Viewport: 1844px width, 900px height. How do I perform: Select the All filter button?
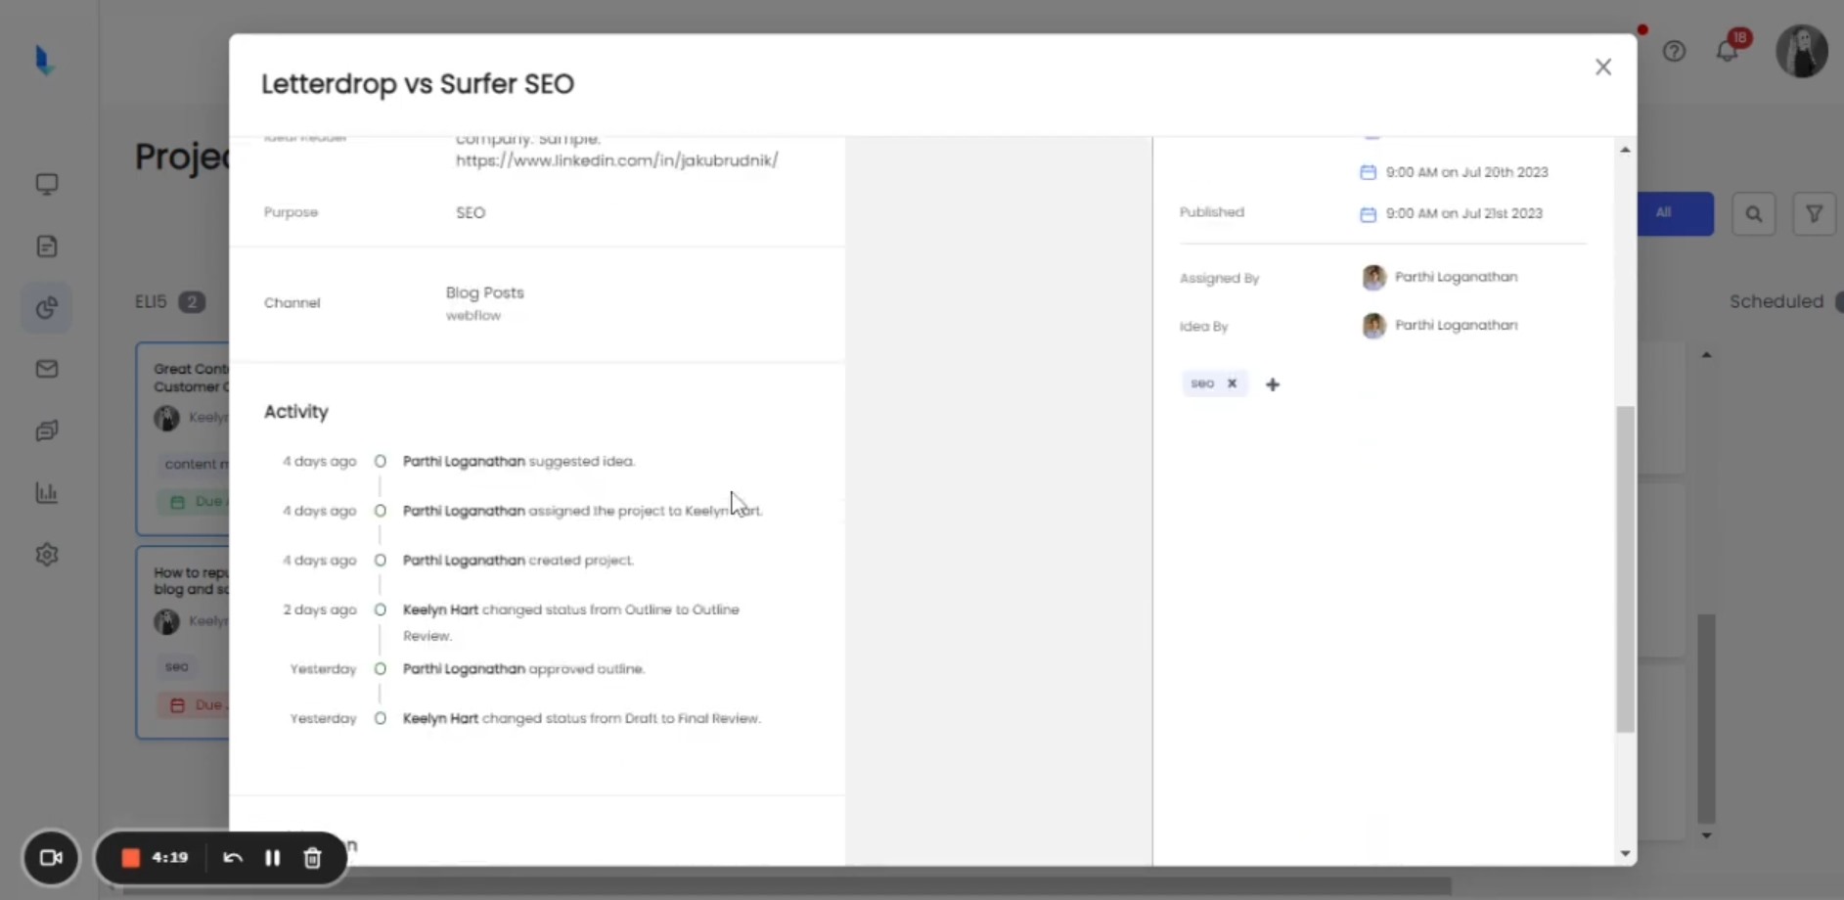[1675, 213]
